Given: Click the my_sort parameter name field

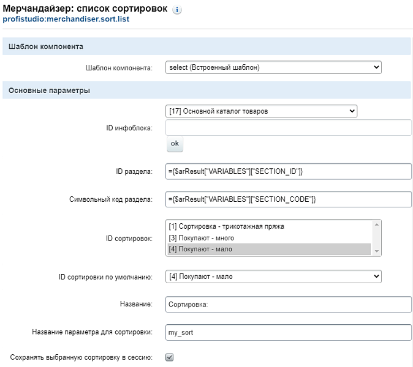Looking at the screenshot, I should coord(289,332).
